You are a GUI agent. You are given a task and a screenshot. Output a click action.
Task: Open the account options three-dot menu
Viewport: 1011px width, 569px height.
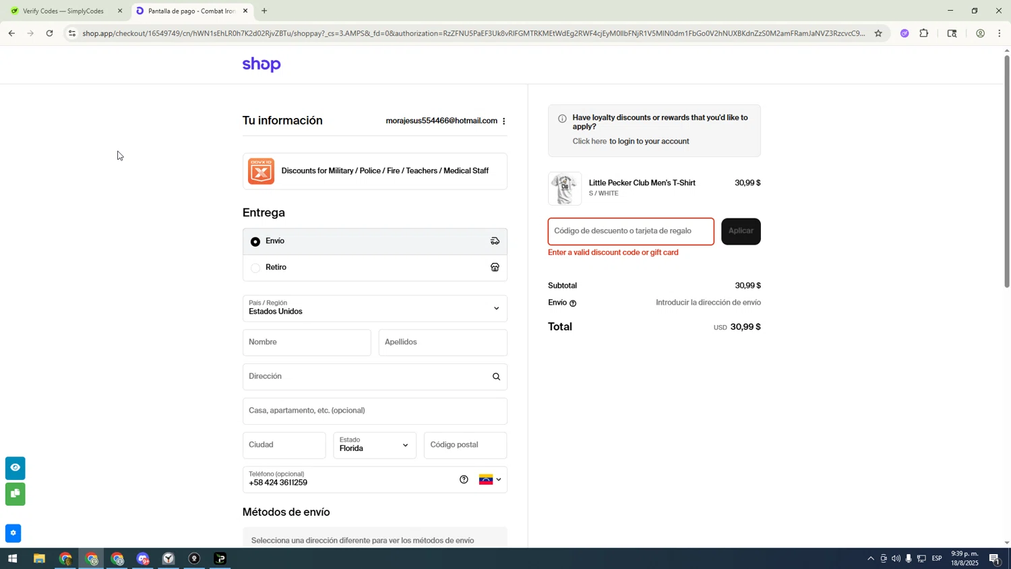(504, 121)
